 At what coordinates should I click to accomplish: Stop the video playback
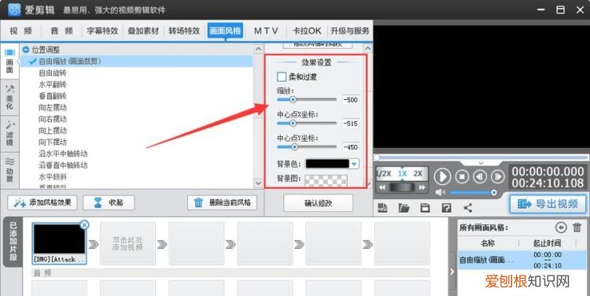462,176
